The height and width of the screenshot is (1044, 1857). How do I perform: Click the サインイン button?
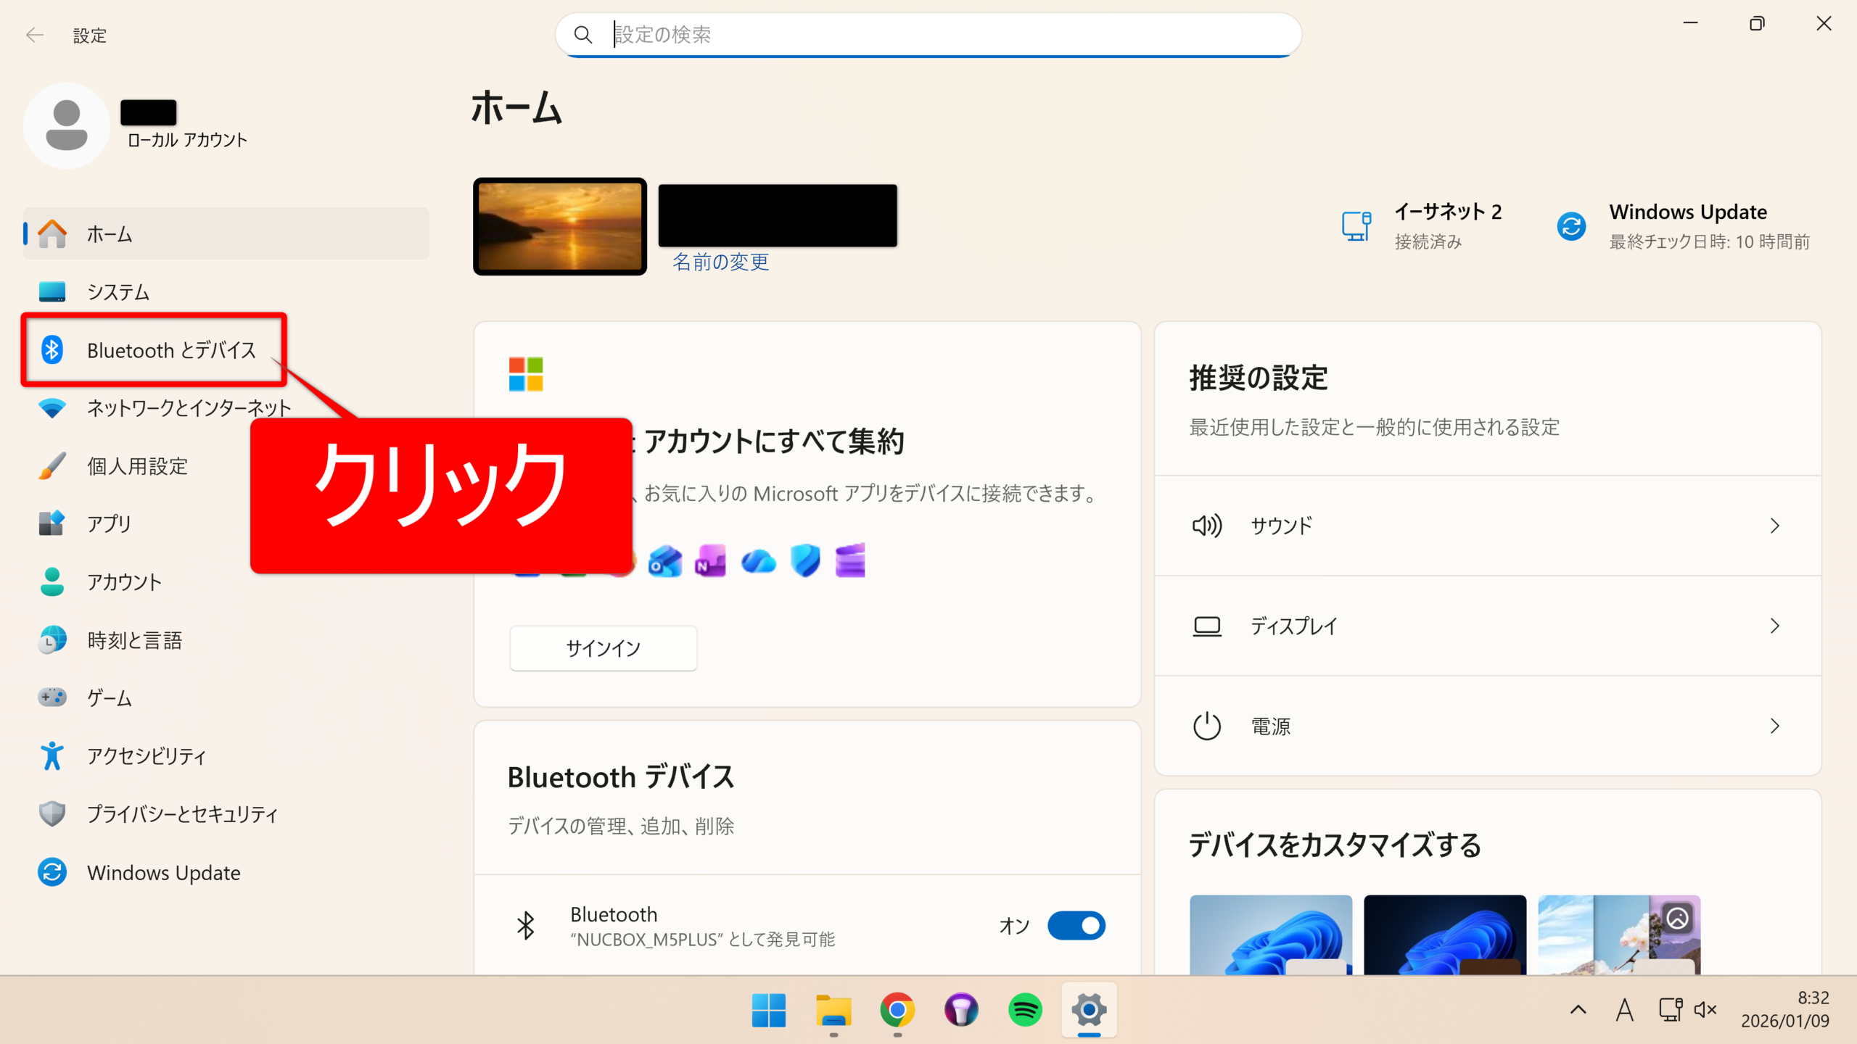click(603, 648)
